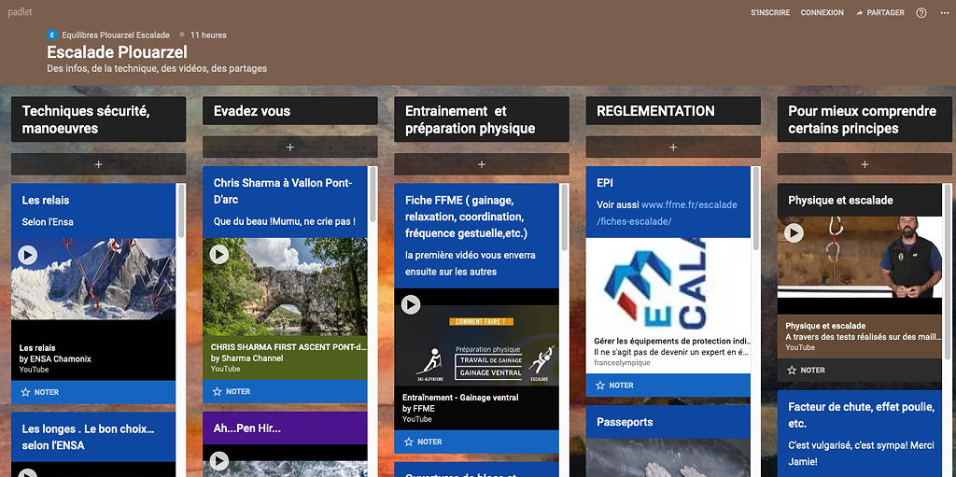Click the Selon l'Ensa post text

pyautogui.click(x=48, y=222)
